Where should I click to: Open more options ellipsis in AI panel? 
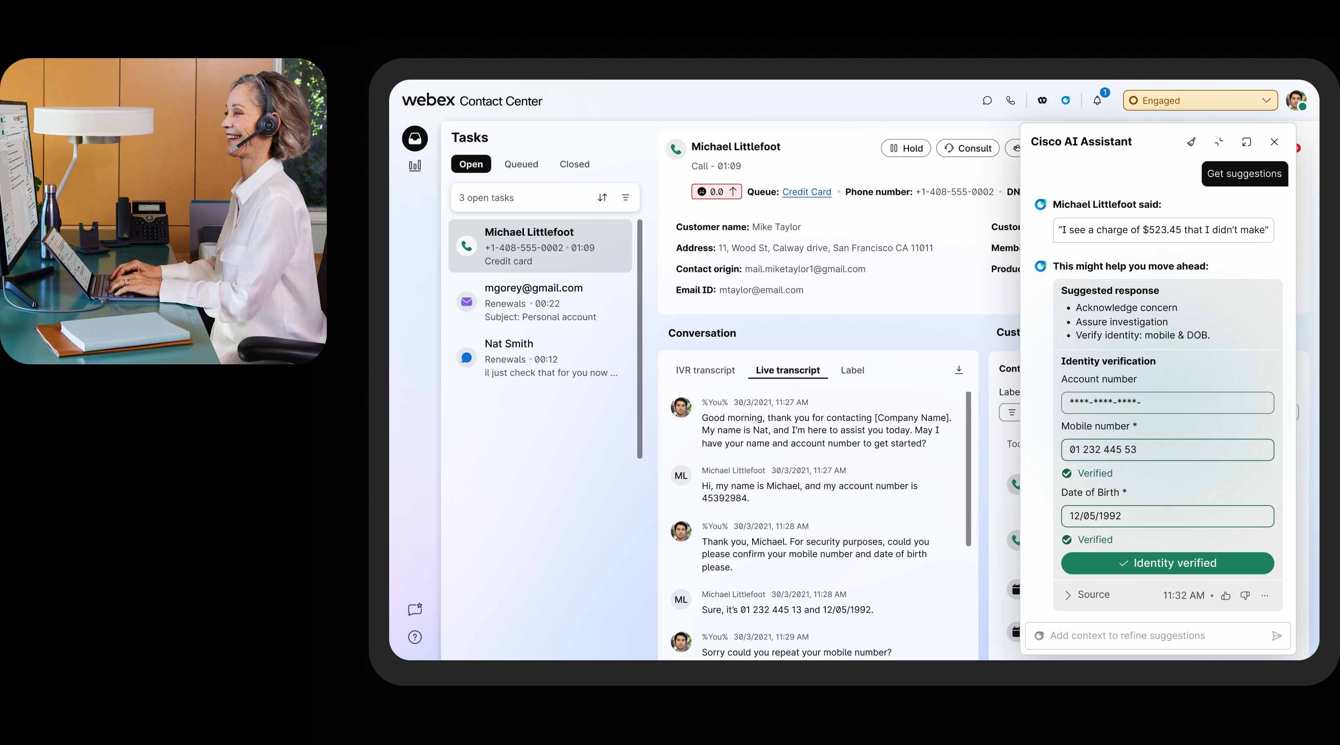pos(1264,596)
